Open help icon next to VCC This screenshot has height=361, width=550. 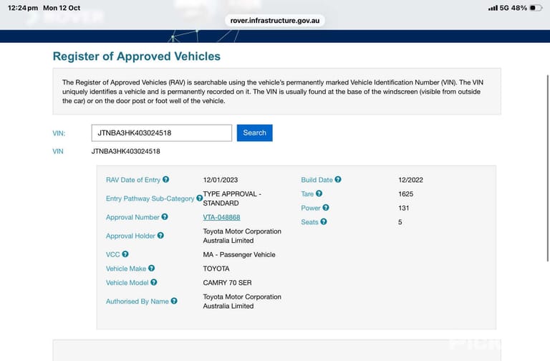pos(125,254)
